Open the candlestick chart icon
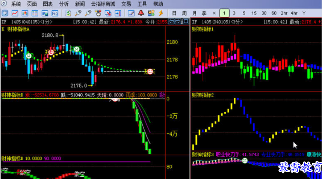This screenshot has height=179, width=325. coord(25,13)
